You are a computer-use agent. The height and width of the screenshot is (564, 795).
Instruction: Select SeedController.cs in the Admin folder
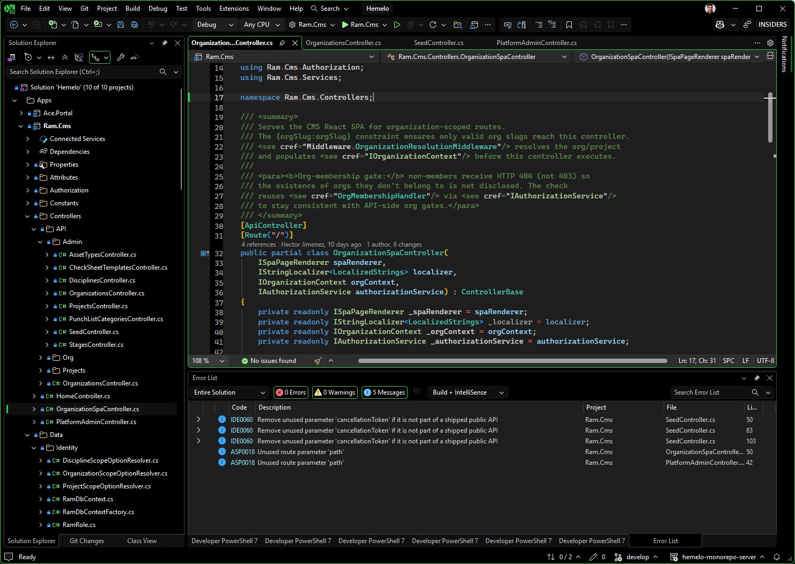pos(94,332)
